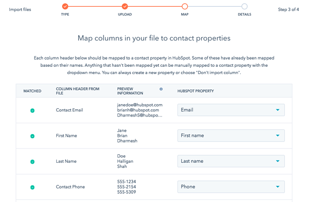Click the HubSpot Property column header
310x202 pixels.
coord(196,91)
